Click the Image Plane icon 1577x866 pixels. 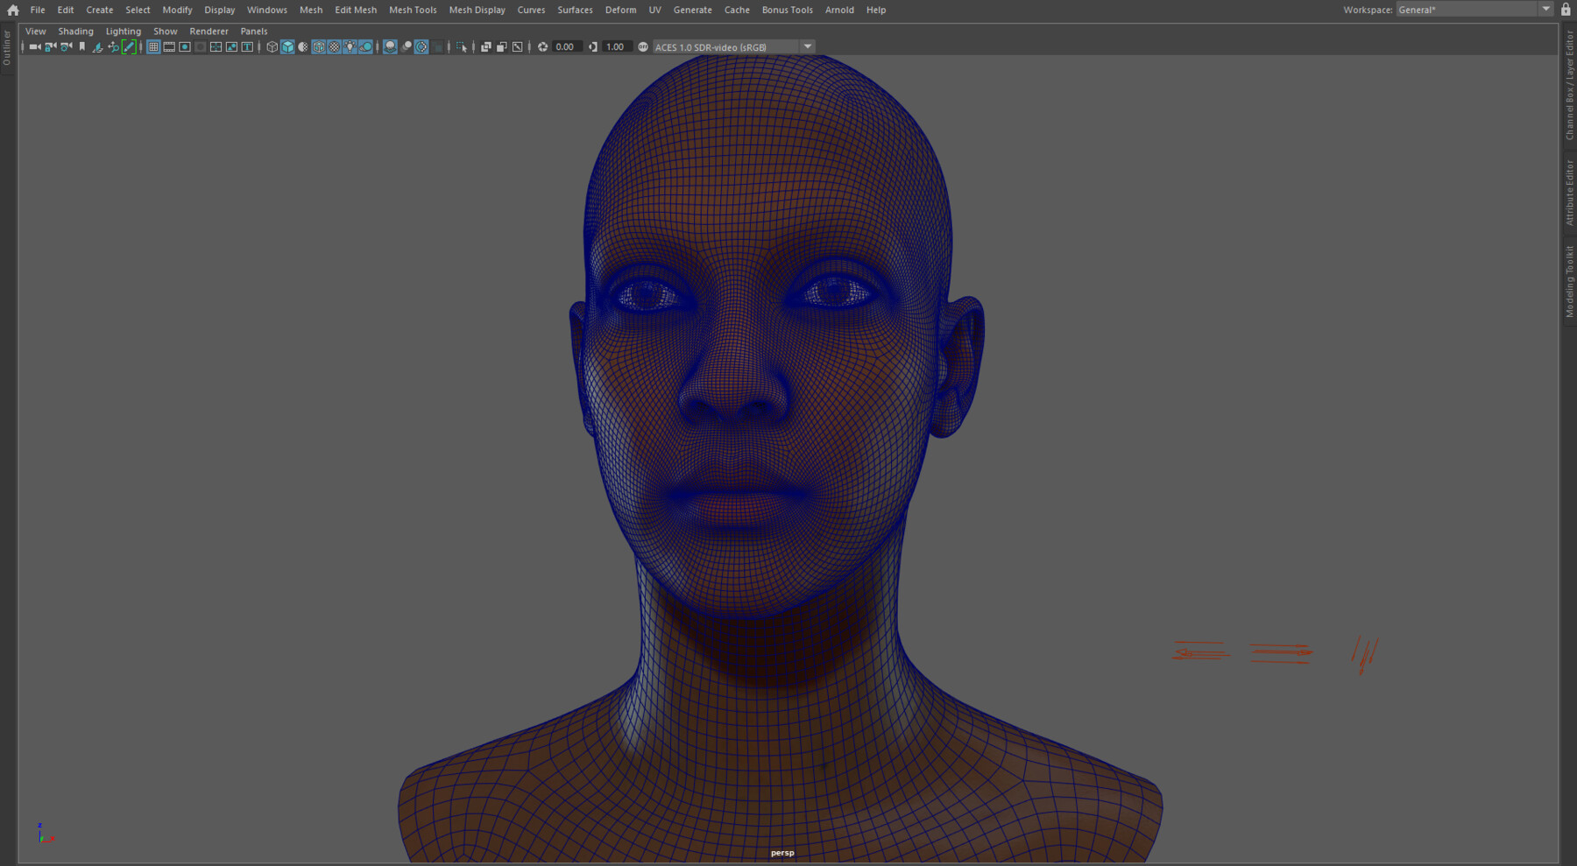pyautogui.click(x=97, y=47)
